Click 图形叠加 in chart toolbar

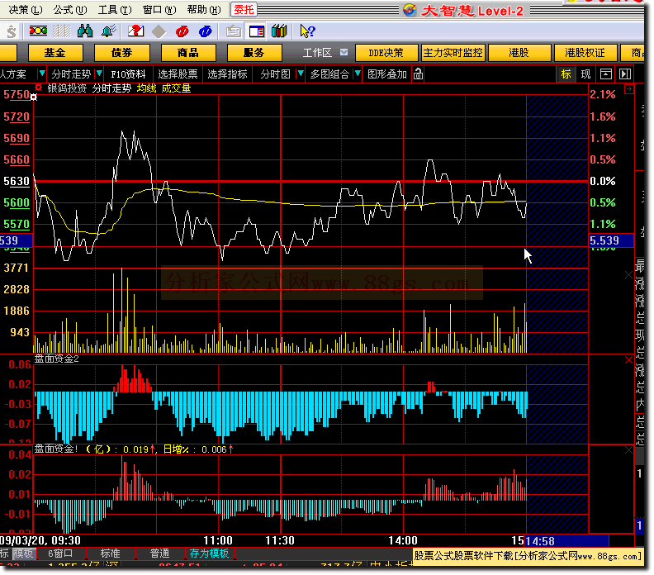coord(387,74)
